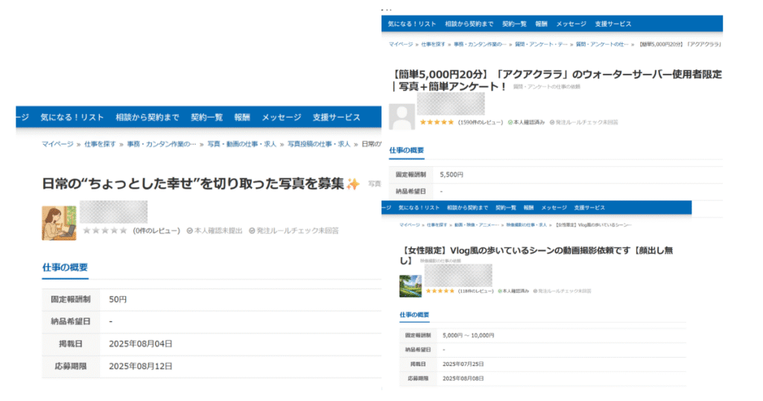Follow the マイページ breadcrumb on the アクアクララ page

[400, 44]
